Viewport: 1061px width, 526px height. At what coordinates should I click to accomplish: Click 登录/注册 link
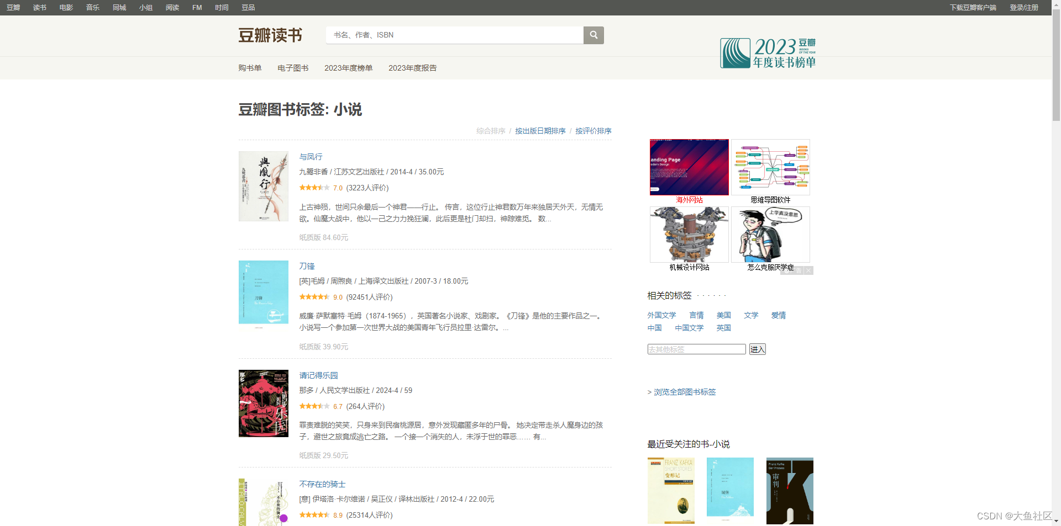(1024, 8)
